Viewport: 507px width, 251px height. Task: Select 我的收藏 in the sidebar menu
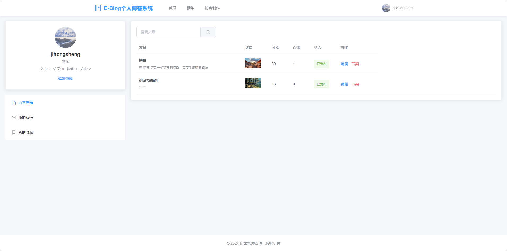65,132
